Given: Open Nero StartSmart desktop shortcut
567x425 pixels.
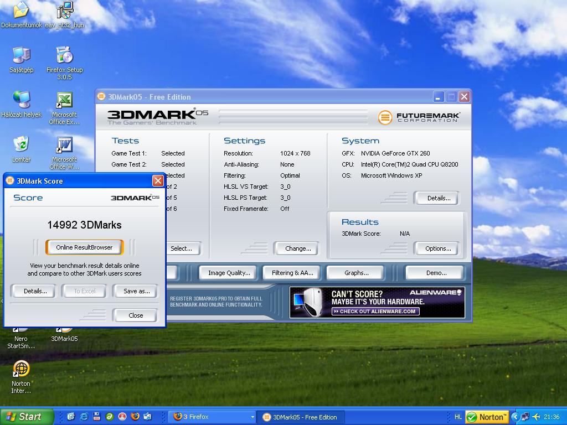Looking at the screenshot, I should coord(21,338).
